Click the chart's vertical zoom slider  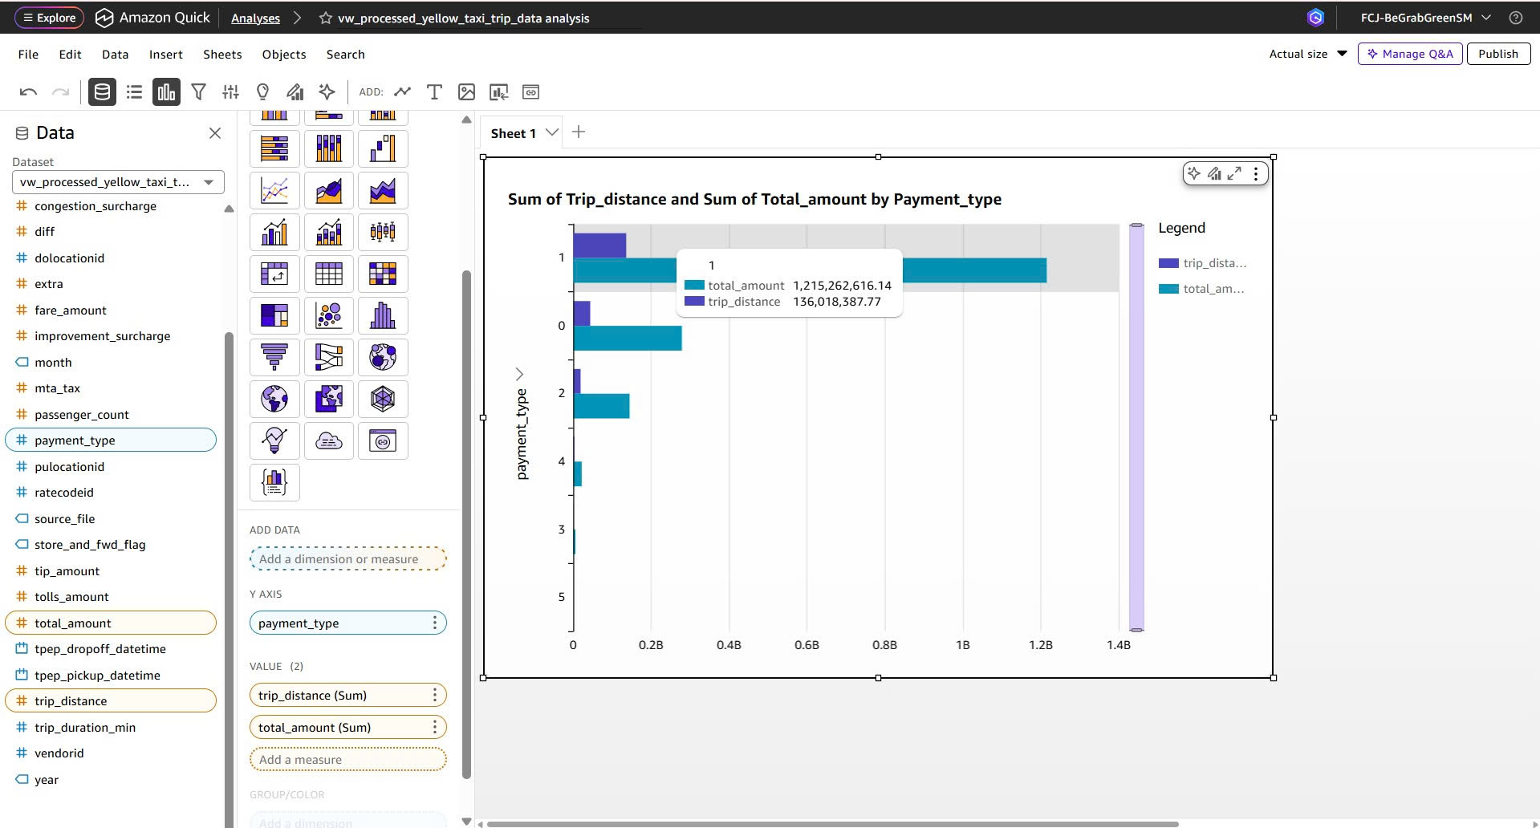[x=1136, y=428]
